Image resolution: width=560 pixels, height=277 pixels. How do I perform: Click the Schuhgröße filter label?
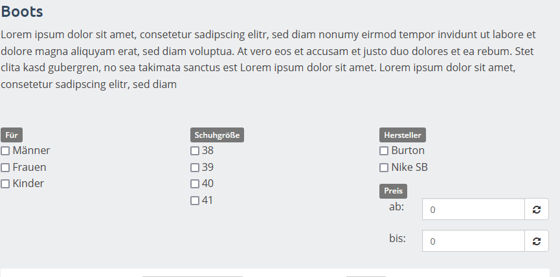pyautogui.click(x=217, y=135)
